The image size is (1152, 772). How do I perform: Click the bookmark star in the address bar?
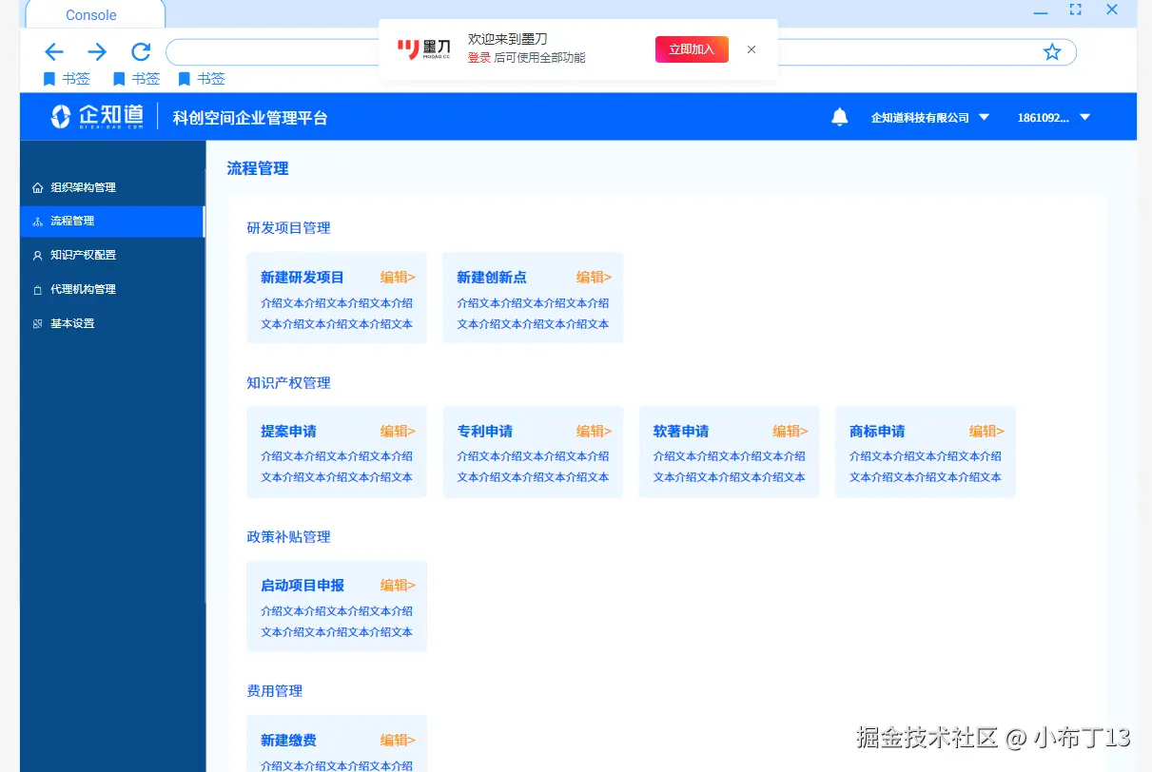point(1051,52)
